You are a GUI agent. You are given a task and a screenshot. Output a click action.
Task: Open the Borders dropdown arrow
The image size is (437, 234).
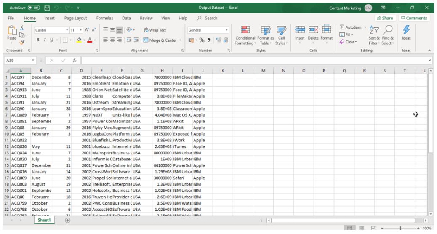tap(70, 40)
